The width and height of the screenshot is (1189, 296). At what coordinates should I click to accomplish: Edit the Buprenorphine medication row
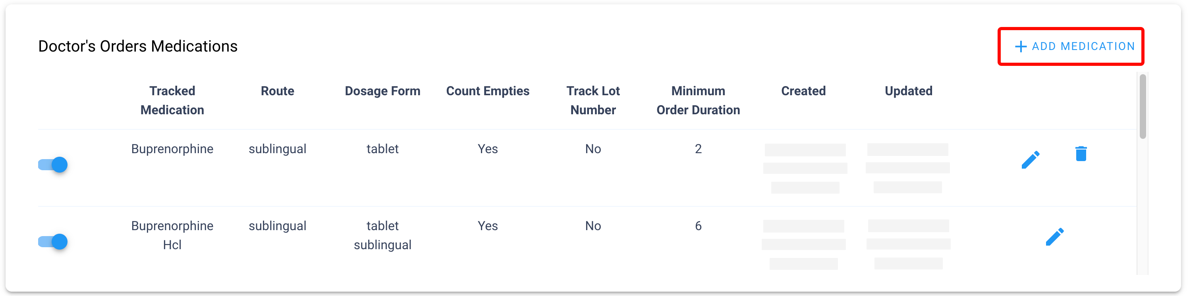pyautogui.click(x=1030, y=160)
